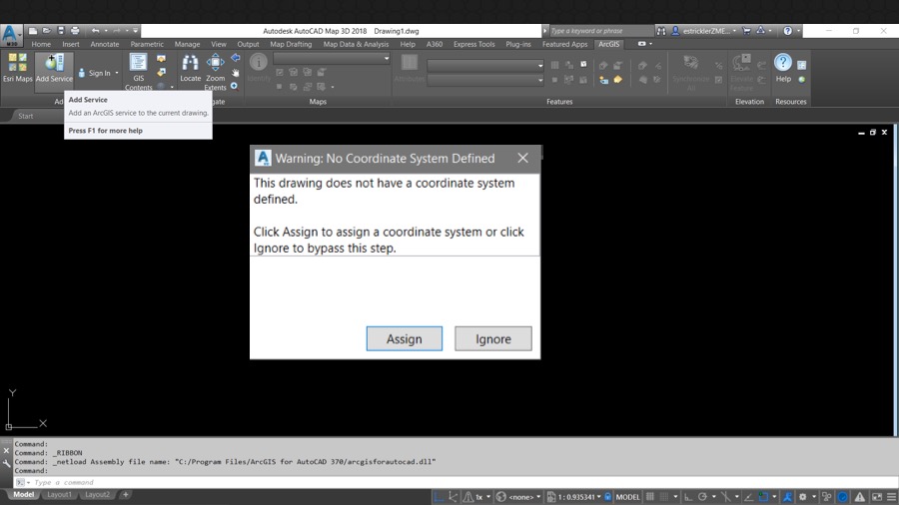Click the Save quick-access icon
Viewport: 899px width, 505px height.
tap(61, 30)
